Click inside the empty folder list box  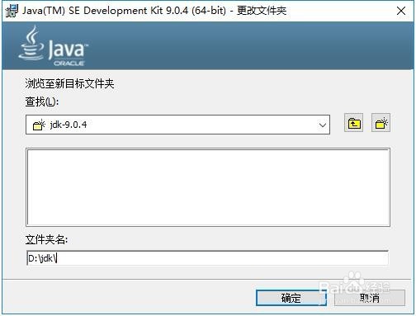point(208,187)
